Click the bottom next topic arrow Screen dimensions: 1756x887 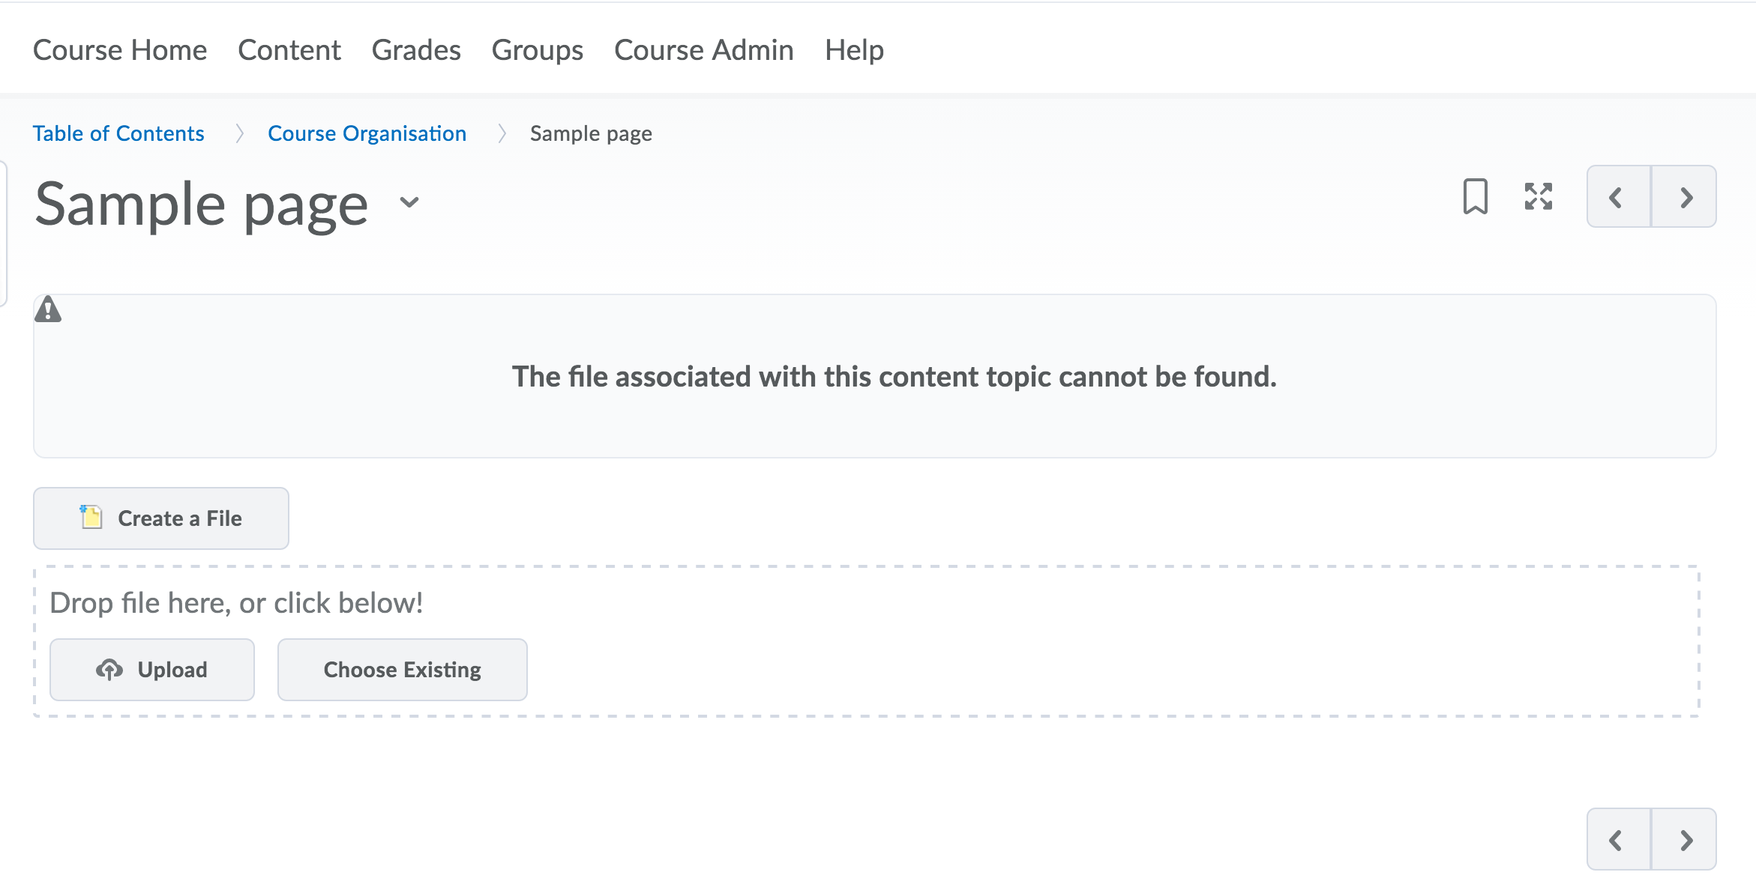1685,840
